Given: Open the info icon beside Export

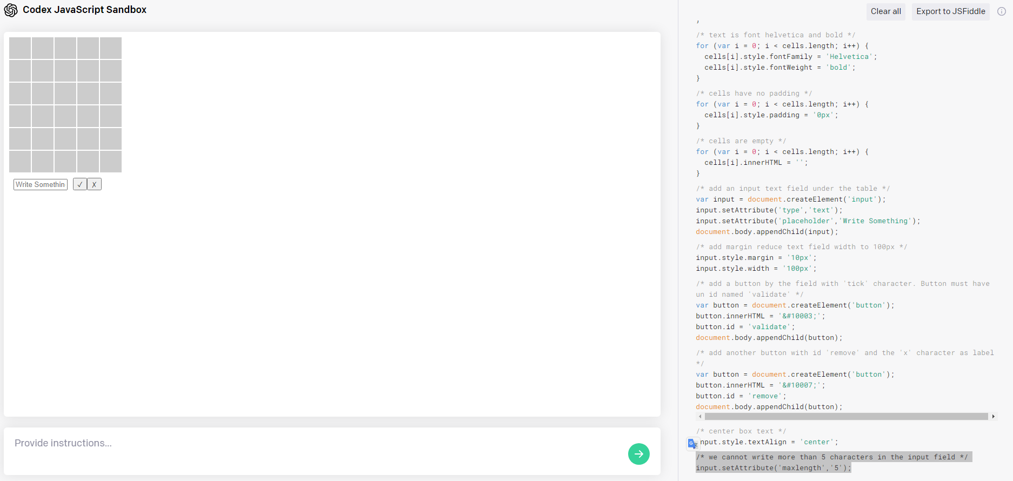Looking at the screenshot, I should (1001, 11).
